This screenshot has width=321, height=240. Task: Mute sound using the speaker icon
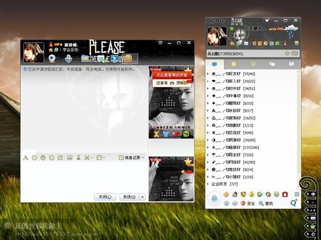coord(235,203)
